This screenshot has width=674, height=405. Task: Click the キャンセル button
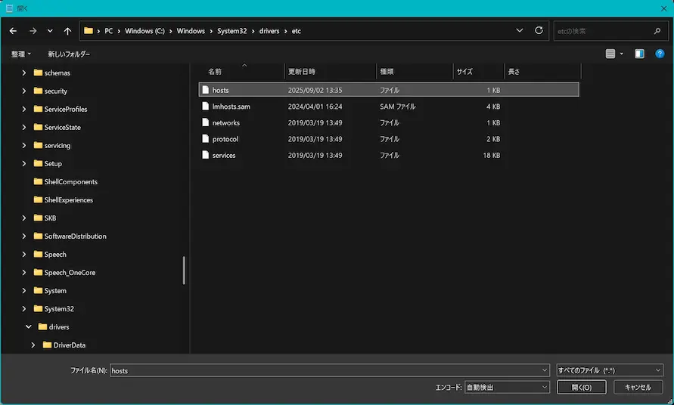pos(638,387)
